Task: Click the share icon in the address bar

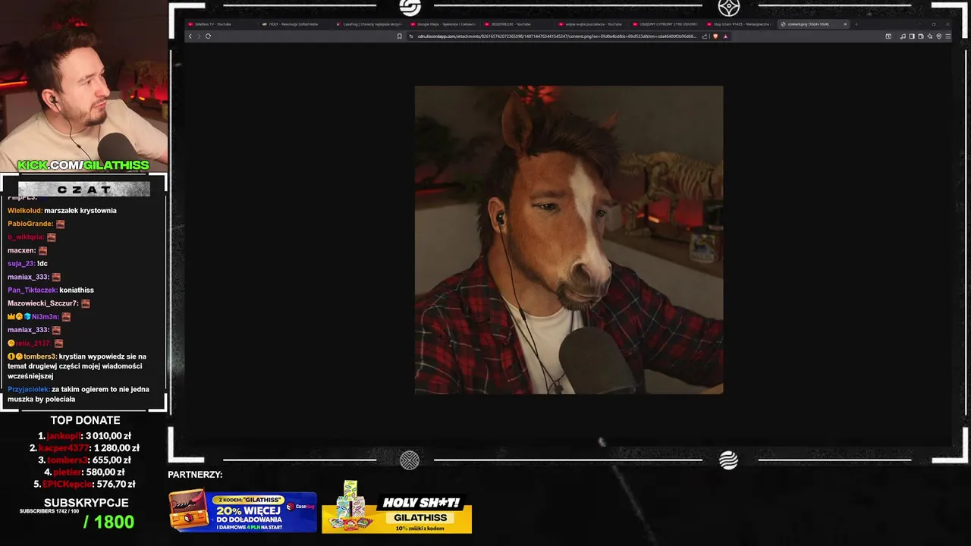Action: (x=705, y=36)
